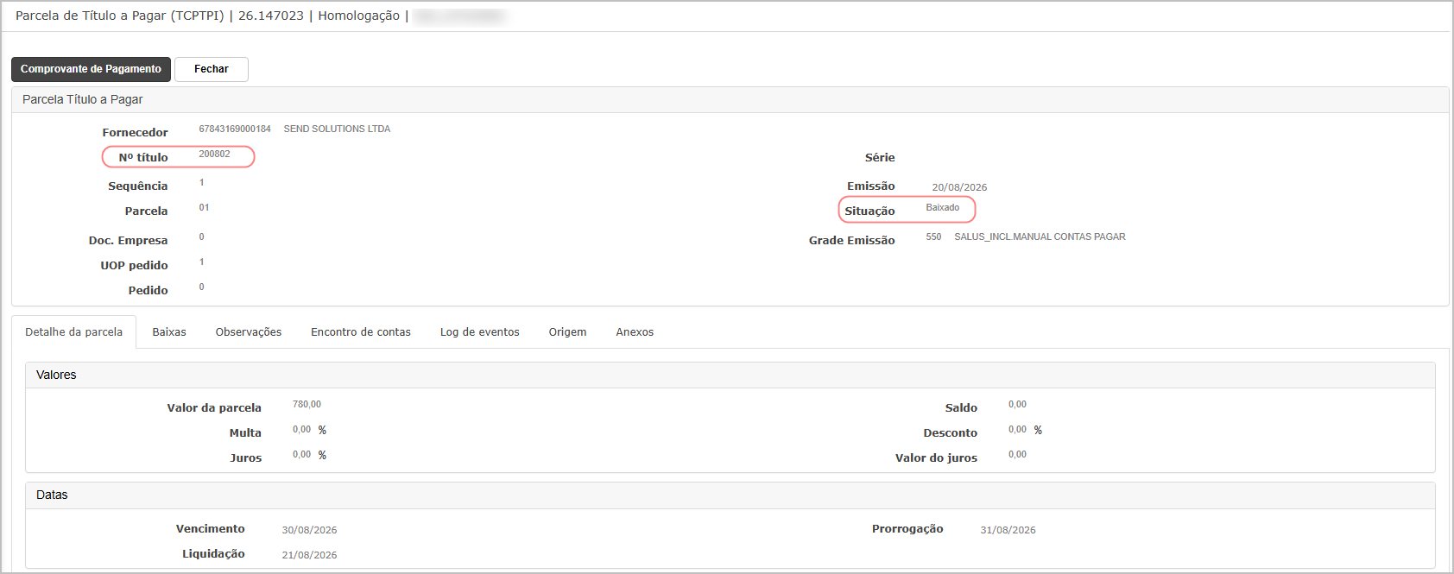Select the Encontro de contas tab

361,332
